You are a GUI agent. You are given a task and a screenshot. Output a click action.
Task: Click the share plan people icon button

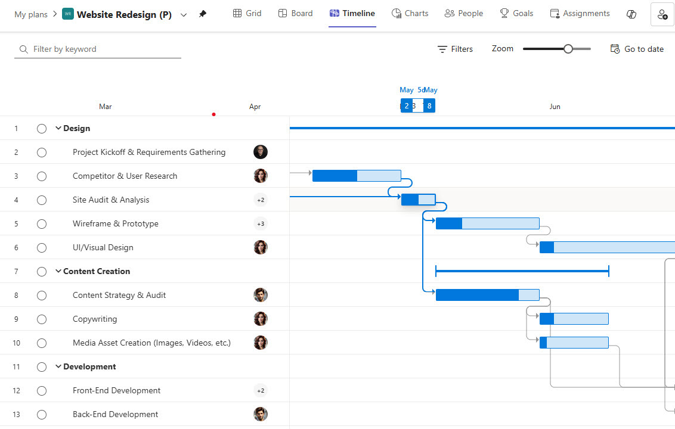point(662,15)
